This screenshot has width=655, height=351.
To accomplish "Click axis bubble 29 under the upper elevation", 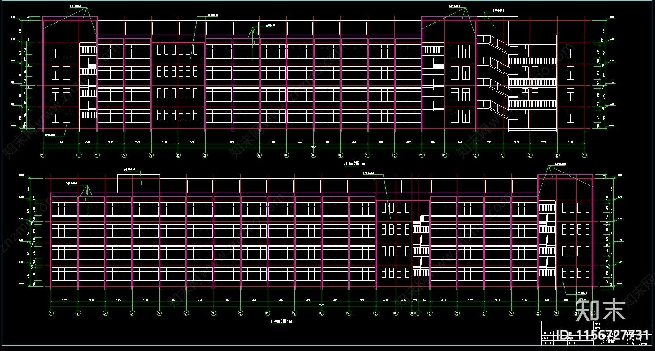I will [x=43, y=155].
